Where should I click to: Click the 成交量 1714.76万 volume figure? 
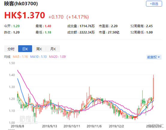pyautogui.click(x=81, y=26)
